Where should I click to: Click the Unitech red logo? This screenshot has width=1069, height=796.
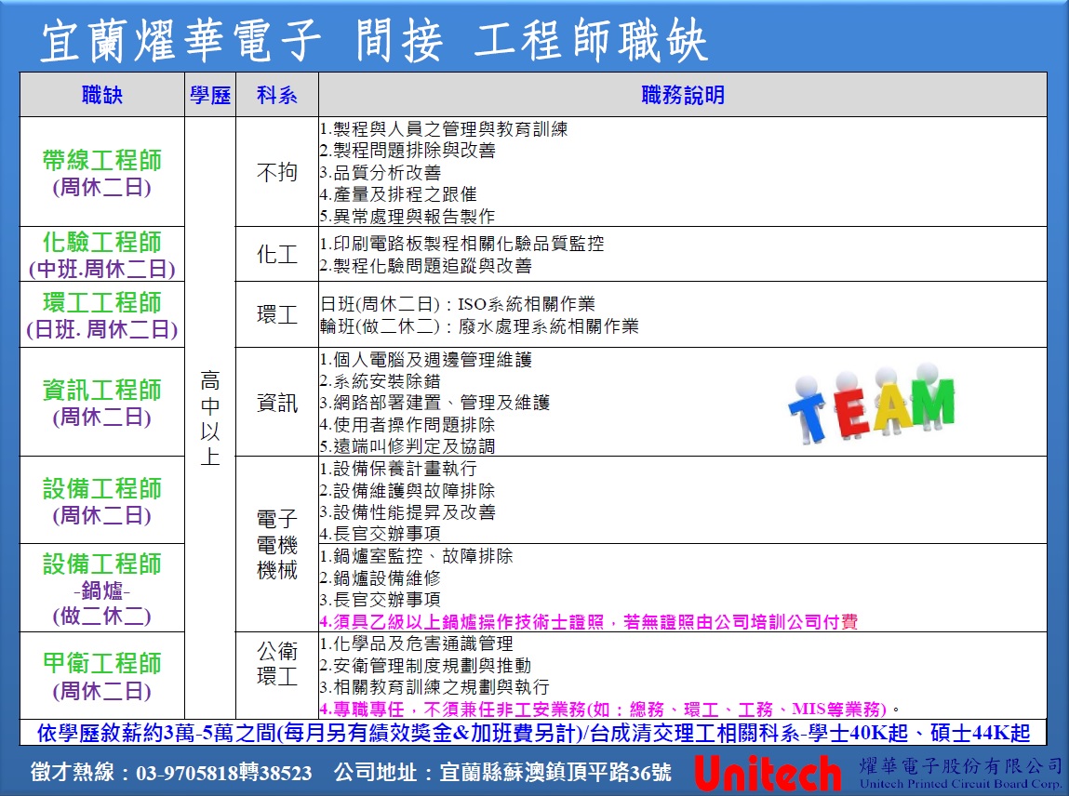point(768,775)
